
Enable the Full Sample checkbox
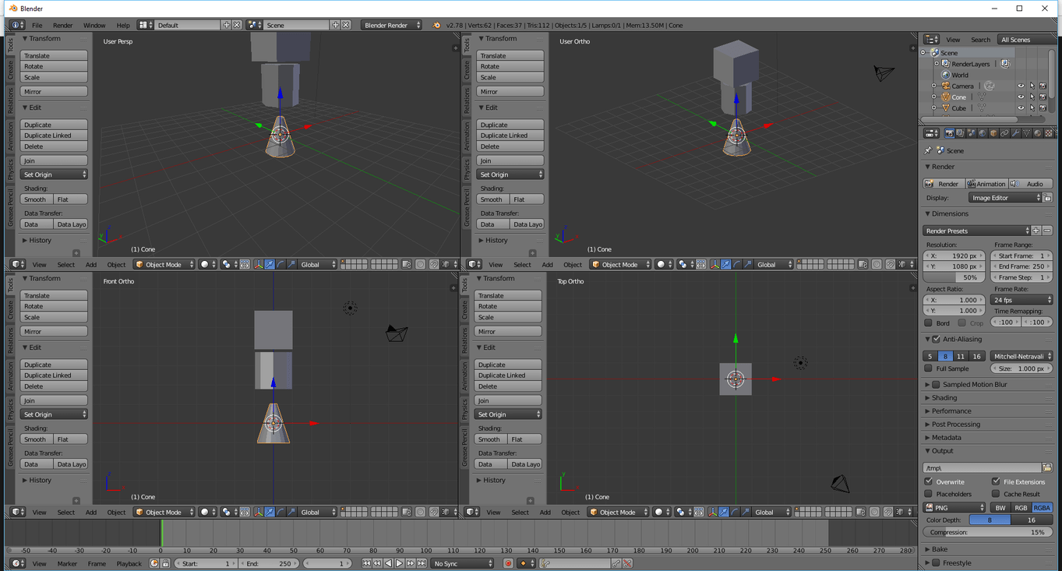929,368
